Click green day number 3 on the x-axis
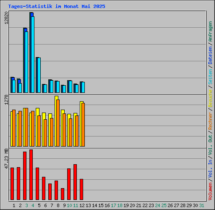 tap(26, 205)
